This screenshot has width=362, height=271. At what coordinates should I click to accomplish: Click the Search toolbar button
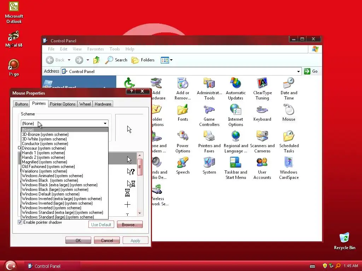tap(116, 60)
